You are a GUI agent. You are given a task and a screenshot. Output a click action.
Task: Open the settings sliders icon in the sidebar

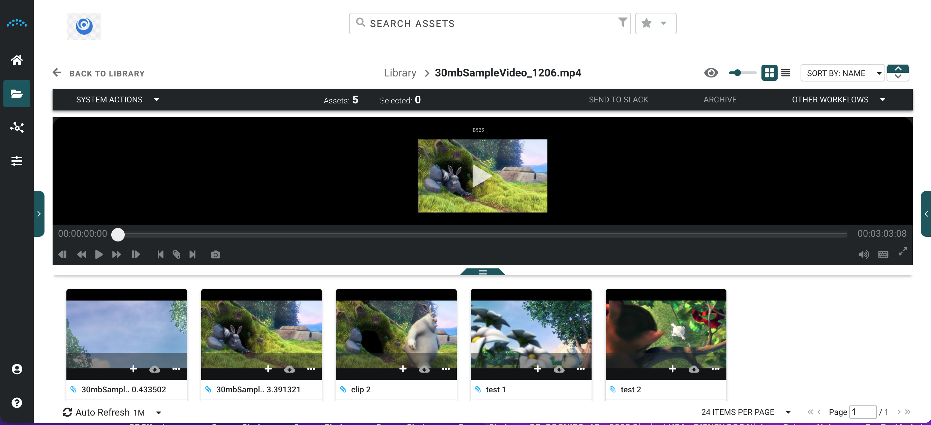[x=17, y=161]
